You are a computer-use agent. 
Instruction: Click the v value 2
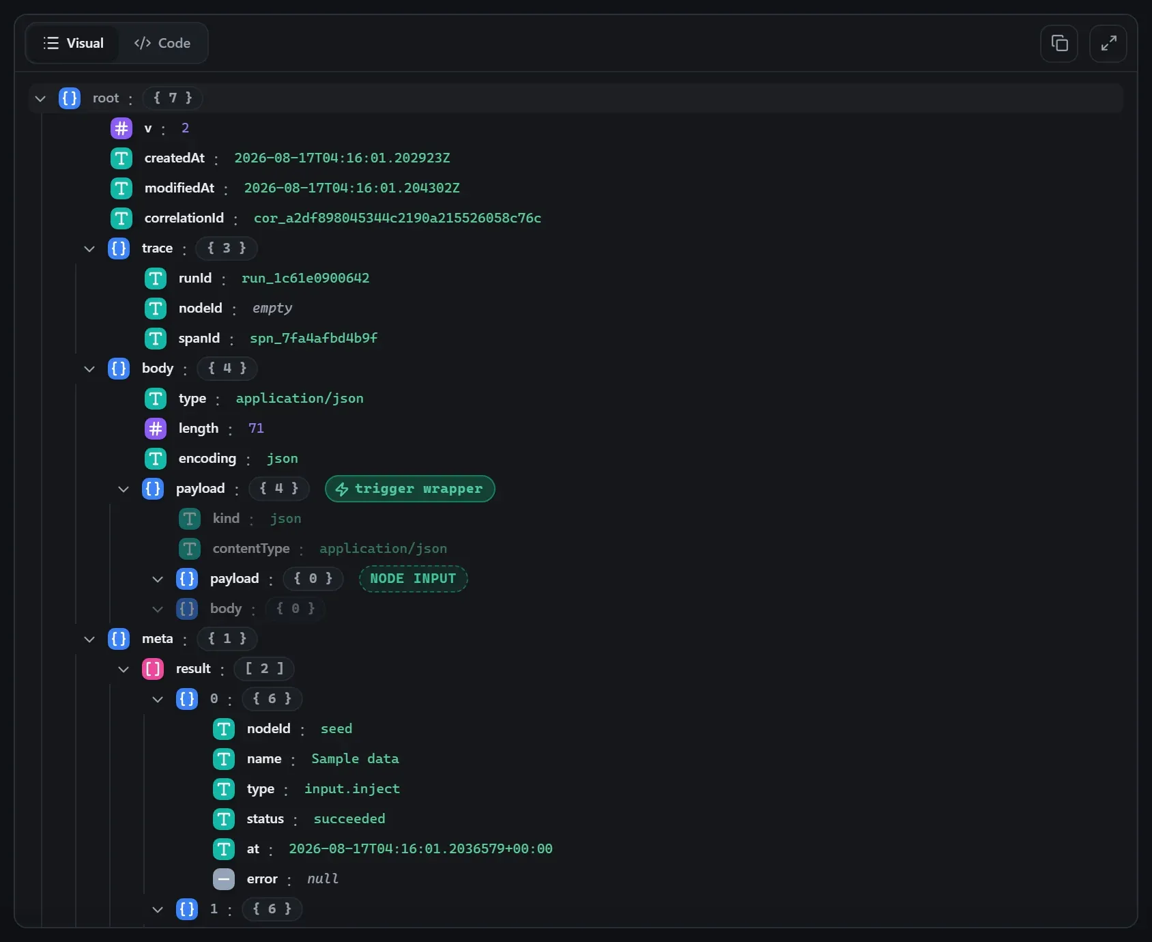185,128
